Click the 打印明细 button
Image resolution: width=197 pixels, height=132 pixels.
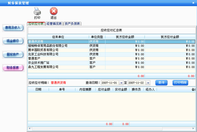point(180,83)
